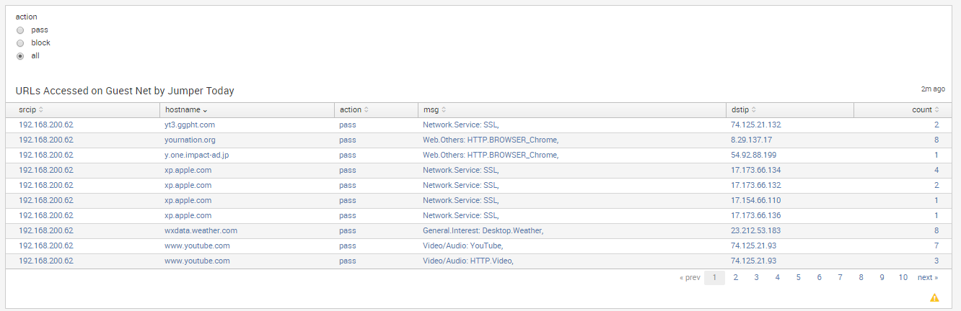The image size is (961, 311).
Task: Select the block radio button
Action: pos(20,43)
